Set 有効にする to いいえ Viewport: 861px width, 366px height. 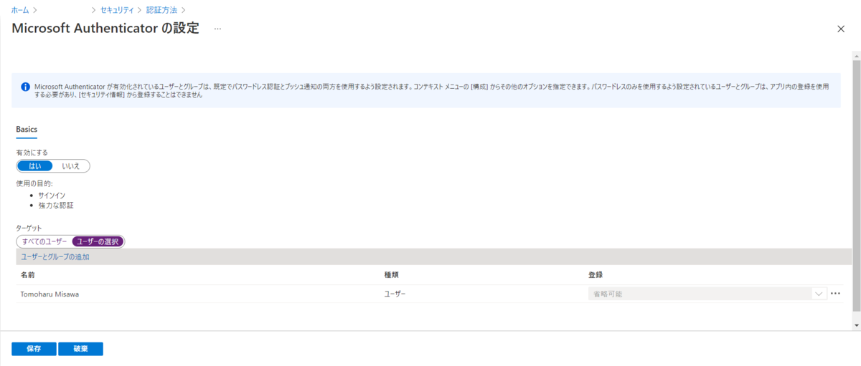71,166
